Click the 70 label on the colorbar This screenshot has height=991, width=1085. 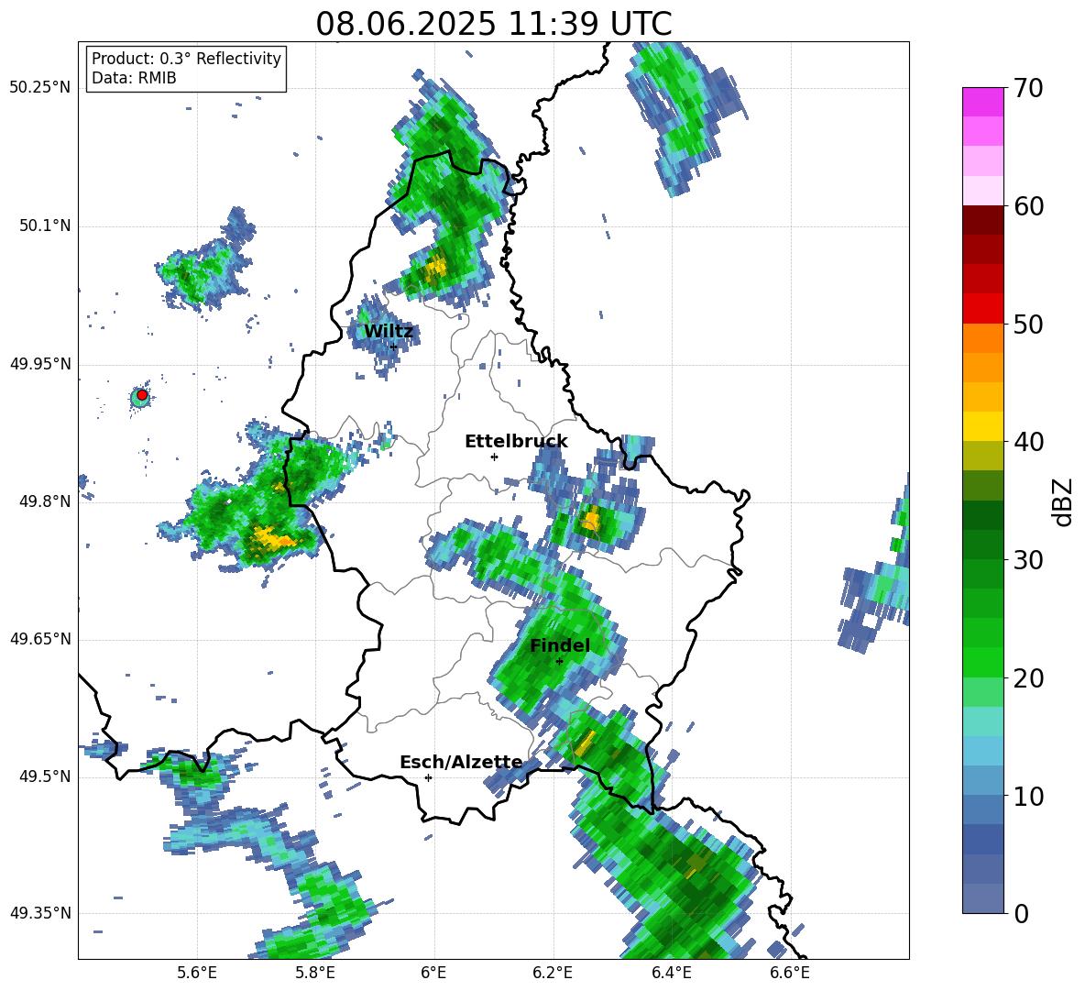[x=1027, y=88]
